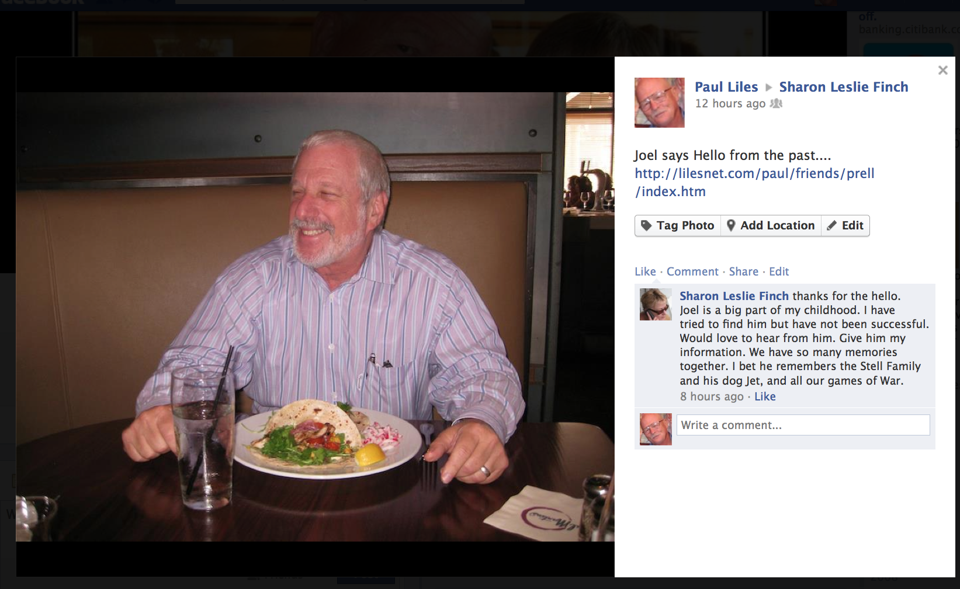Share this photo post
The image size is (960, 589).
coord(743,271)
